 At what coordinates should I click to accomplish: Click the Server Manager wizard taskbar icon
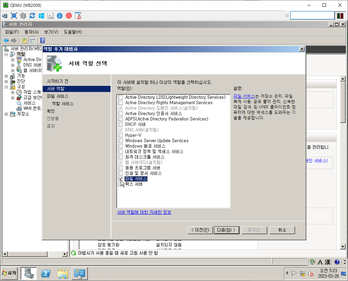79,274
